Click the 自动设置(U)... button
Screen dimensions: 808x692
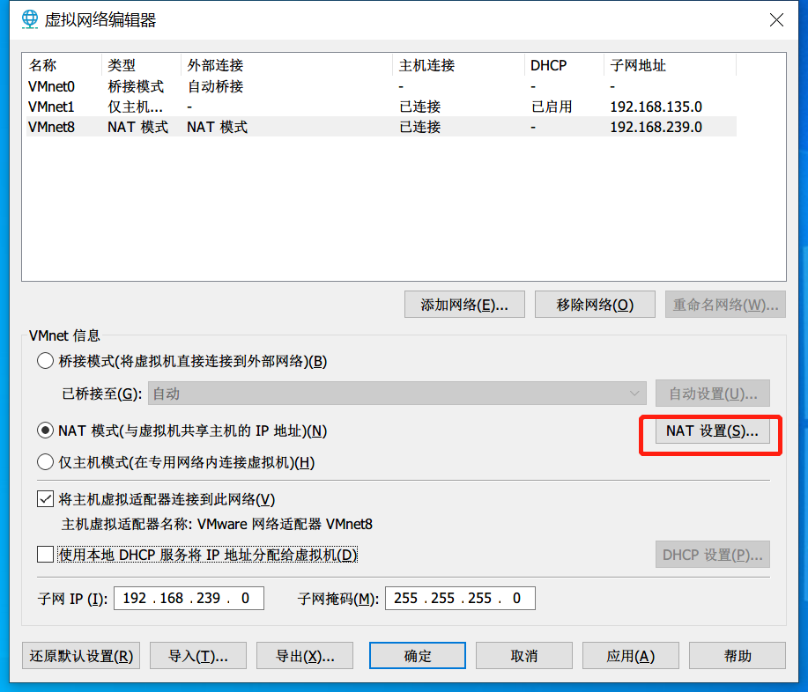coord(713,394)
